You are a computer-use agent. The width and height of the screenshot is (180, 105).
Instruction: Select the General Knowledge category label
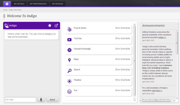pyautogui.click(x=82, y=49)
